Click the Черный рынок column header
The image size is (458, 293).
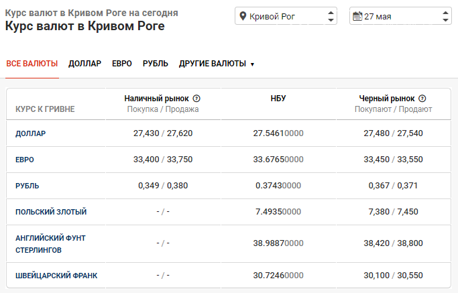coord(387,98)
